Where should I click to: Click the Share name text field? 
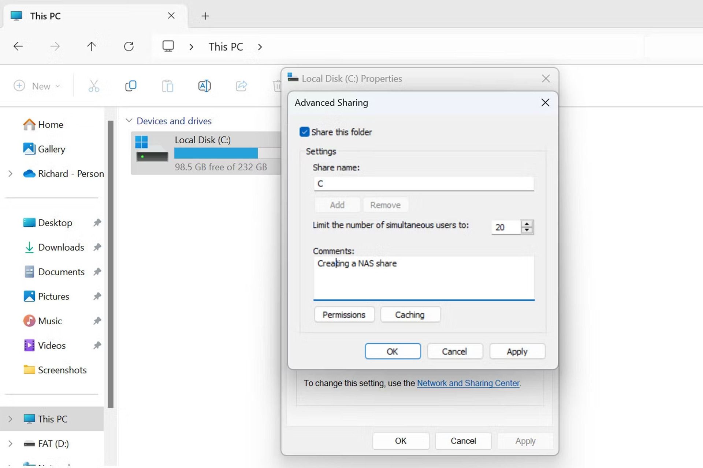pyautogui.click(x=423, y=184)
